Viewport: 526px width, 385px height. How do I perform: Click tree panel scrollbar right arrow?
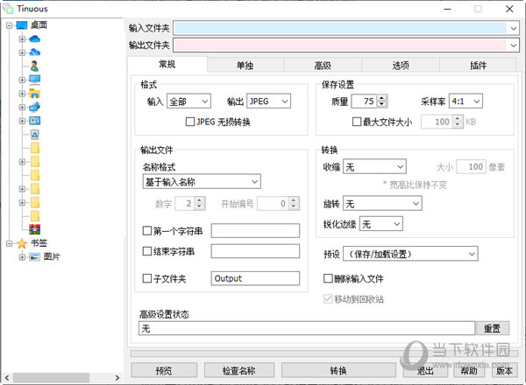click(x=117, y=378)
